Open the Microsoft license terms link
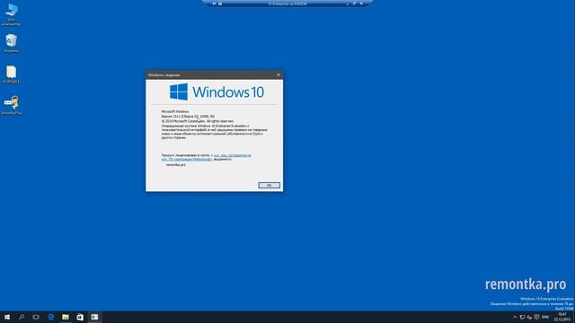 click(206, 157)
